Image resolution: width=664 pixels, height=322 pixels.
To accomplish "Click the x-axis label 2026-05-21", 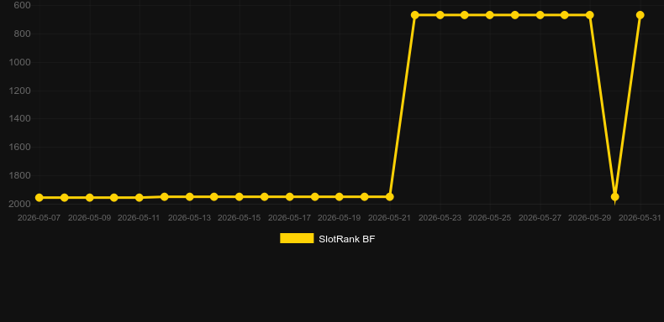I will pos(390,218).
